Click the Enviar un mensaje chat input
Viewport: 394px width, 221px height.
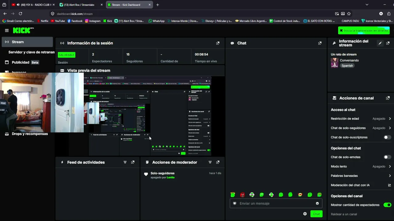(276, 204)
